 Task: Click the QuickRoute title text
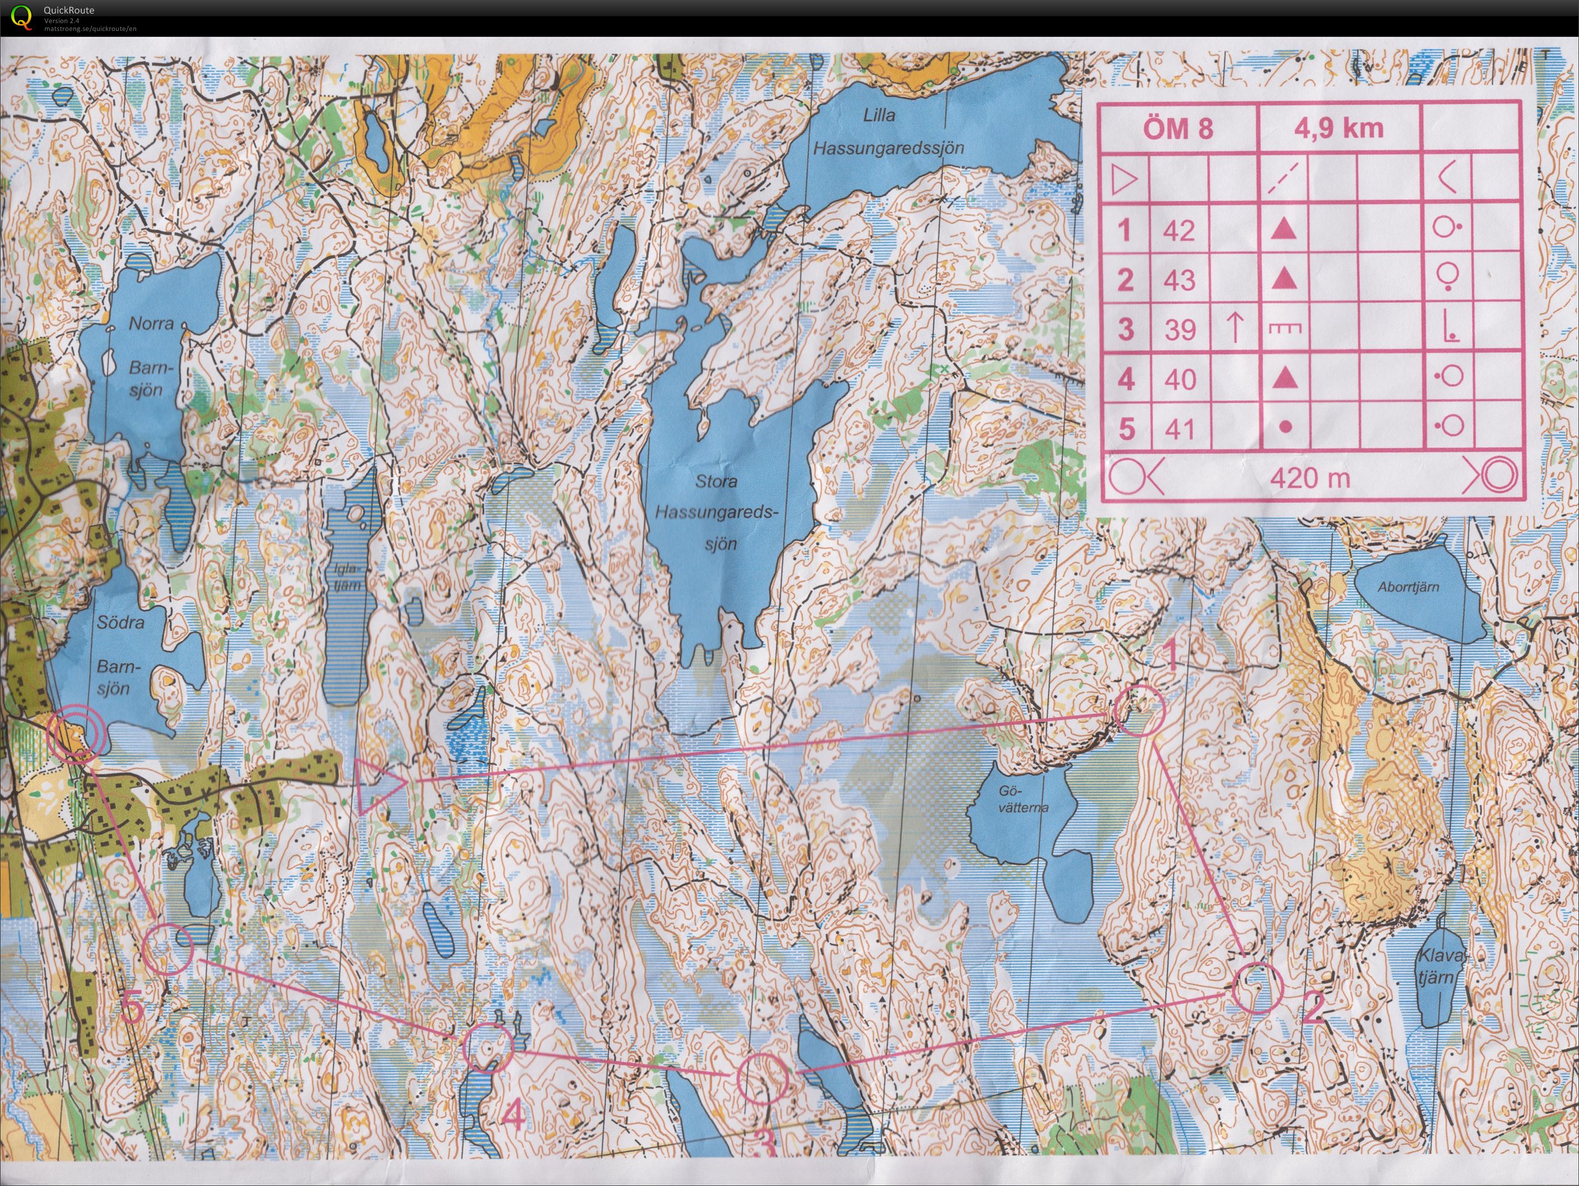(68, 10)
